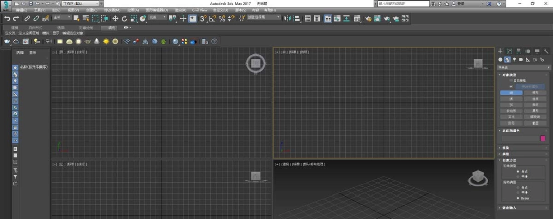Open the Rendered Frame Window
The height and width of the screenshot is (219, 553).
(377, 18)
